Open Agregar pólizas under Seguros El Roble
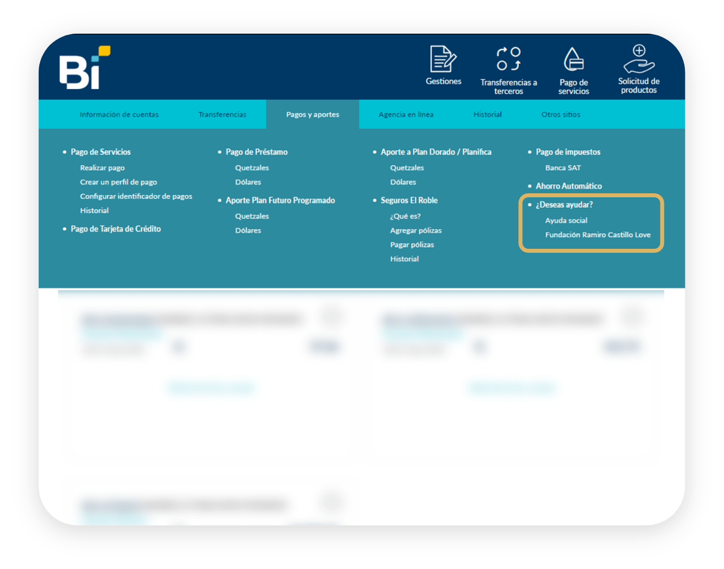This screenshot has width=724, height=569. [x=416, y=230]
